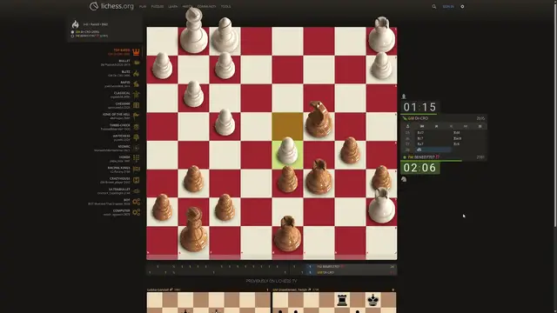This screenshot has width=557, height=313.
Task: Select the Bullet channel icon
Action: point(137,63)
